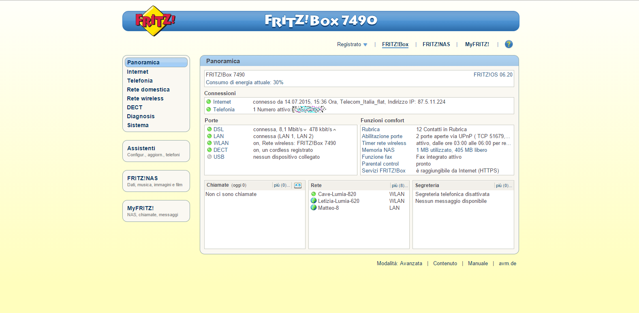Image resolution: width=639 pixels, height=313 pixels.
Task: Click the blue help question mark icon
Action: [509, 44]
